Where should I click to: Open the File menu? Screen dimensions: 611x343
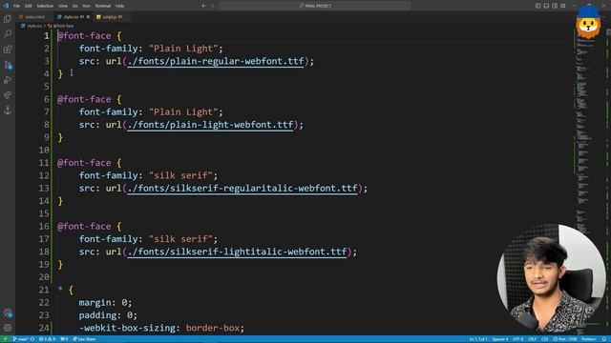pyautogui.click(x=17, y=6)
